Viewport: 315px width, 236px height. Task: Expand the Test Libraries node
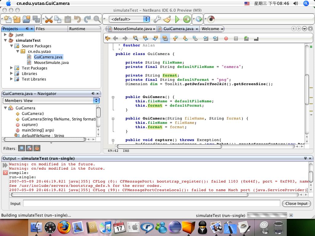click(x=12, y=79)
